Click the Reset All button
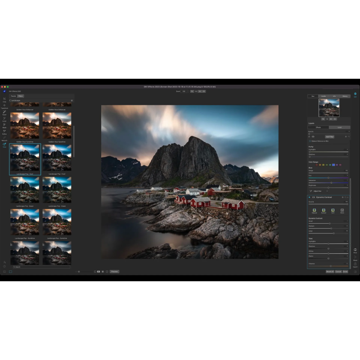Image resolution: width=360 pixels, height=360 pixels. tap(329, 272)
